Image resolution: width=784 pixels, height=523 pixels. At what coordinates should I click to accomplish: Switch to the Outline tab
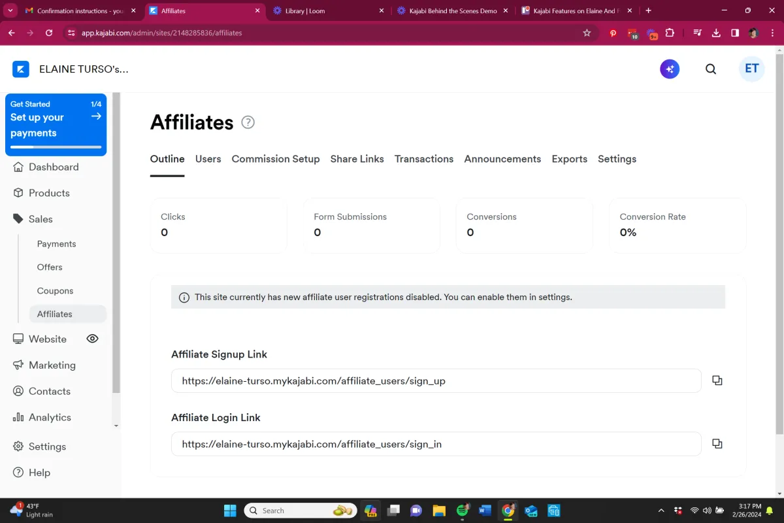(x=167, y=159)
